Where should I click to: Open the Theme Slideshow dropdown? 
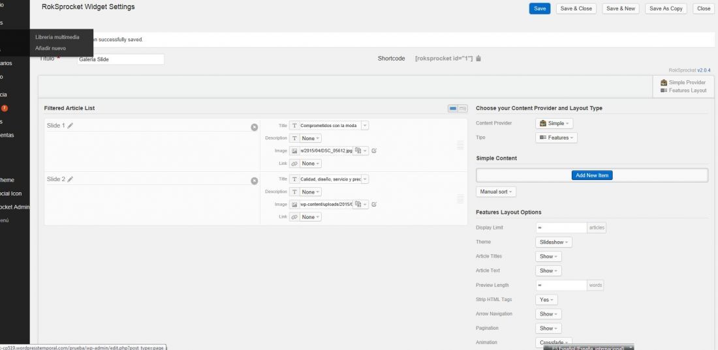(554, 242)
